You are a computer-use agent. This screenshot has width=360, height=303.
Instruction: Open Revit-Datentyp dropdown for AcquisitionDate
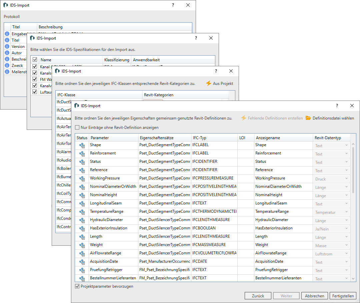tap(331, 262)
